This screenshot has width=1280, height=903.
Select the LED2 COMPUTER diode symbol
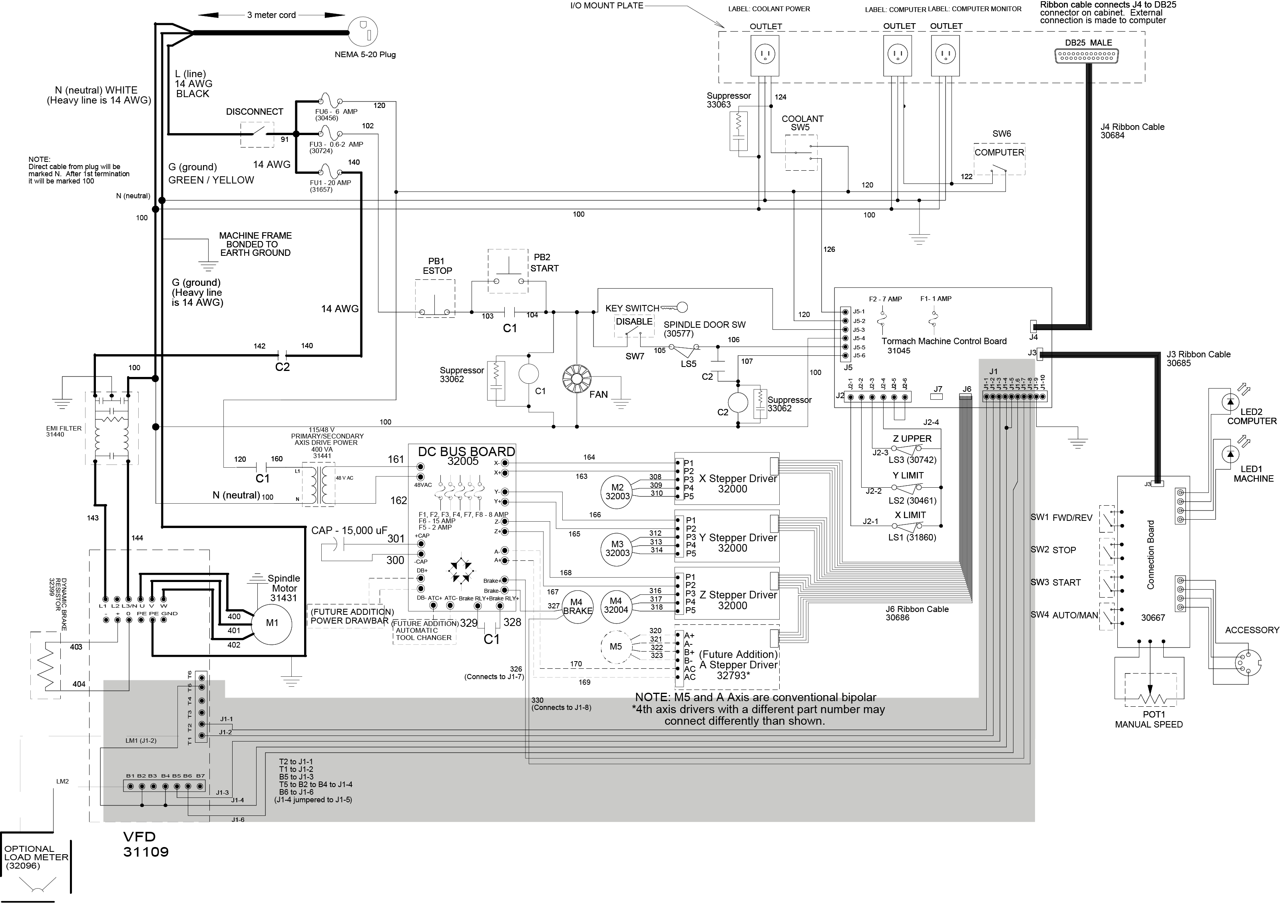coord(1230,402)
